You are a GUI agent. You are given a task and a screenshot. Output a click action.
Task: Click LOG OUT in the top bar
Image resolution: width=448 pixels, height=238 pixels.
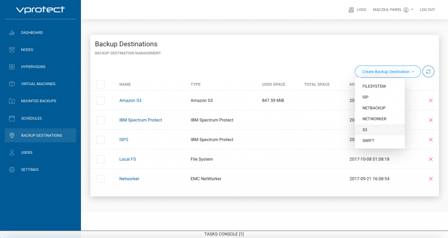coord(427,10)
